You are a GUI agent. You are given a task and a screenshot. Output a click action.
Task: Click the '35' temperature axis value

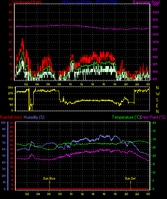click(x=154, y=131)
